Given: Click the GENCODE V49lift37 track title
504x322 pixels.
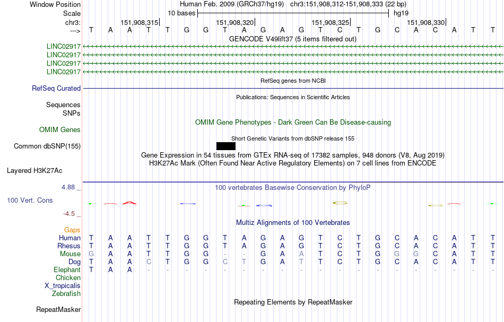Looking at the screenshot, I should (293, 39).
